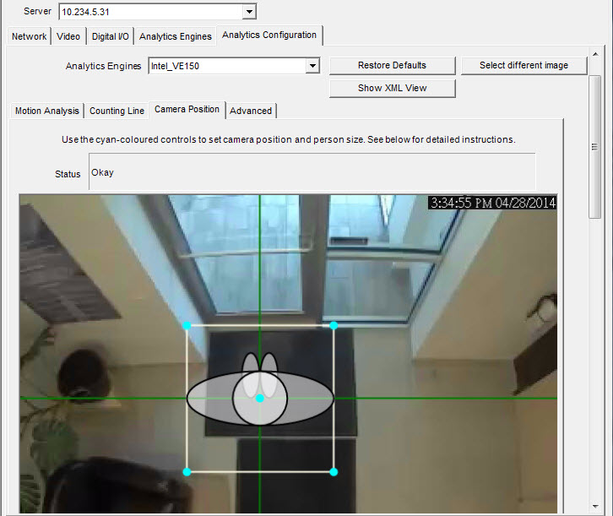Open the Server address dropdown arrow

(249, 12)
